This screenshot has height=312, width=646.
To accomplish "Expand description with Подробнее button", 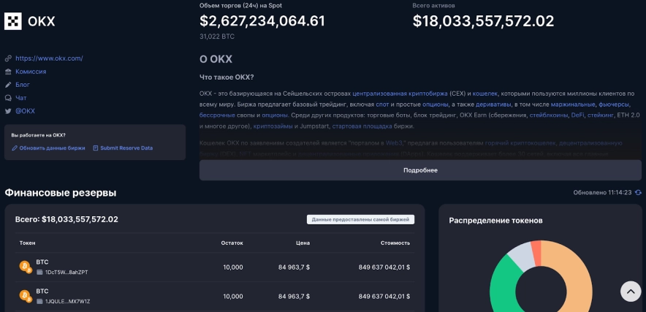I will pyautogui.click(x=420, y=170).
